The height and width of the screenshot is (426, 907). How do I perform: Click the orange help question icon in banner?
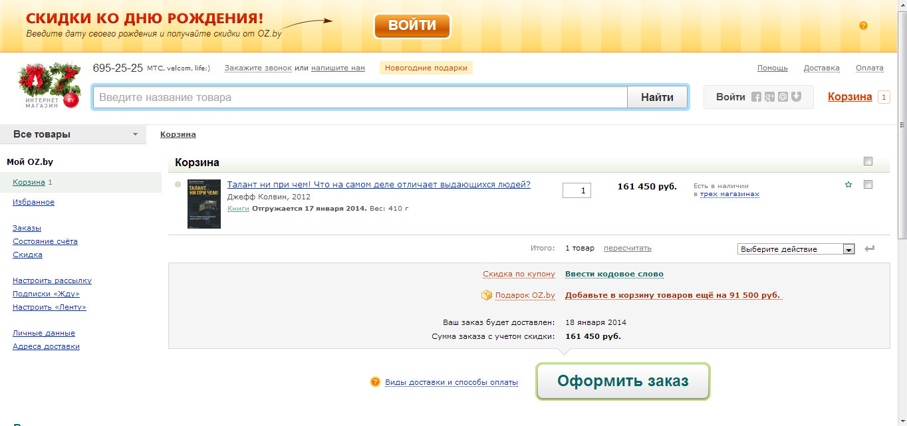pyautogui.click(x=863, y=26)
